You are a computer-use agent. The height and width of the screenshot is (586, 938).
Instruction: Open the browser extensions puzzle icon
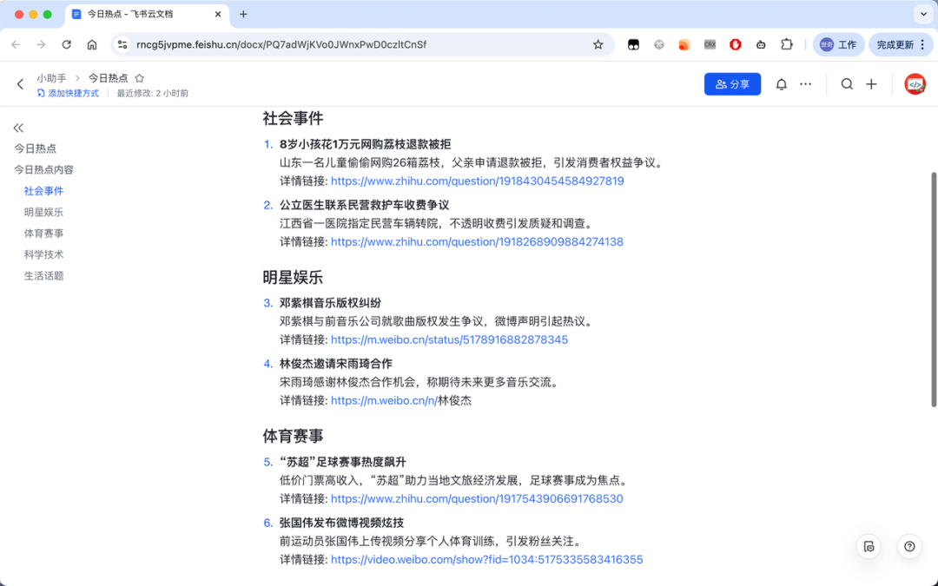point(787,43)
